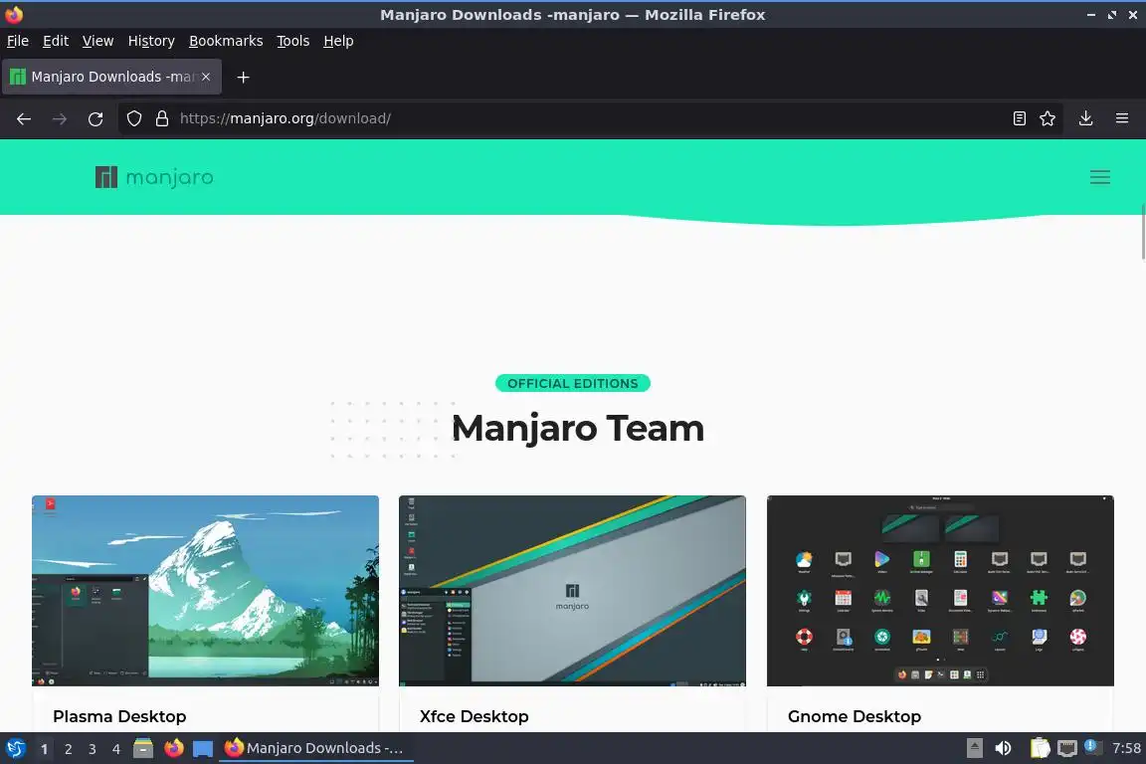Click the Xfce Desktop screenshot thumbnail

[x=572, y=591]
